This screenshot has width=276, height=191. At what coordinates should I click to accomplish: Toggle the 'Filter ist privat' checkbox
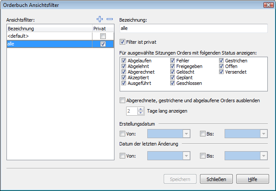[123, 42]
